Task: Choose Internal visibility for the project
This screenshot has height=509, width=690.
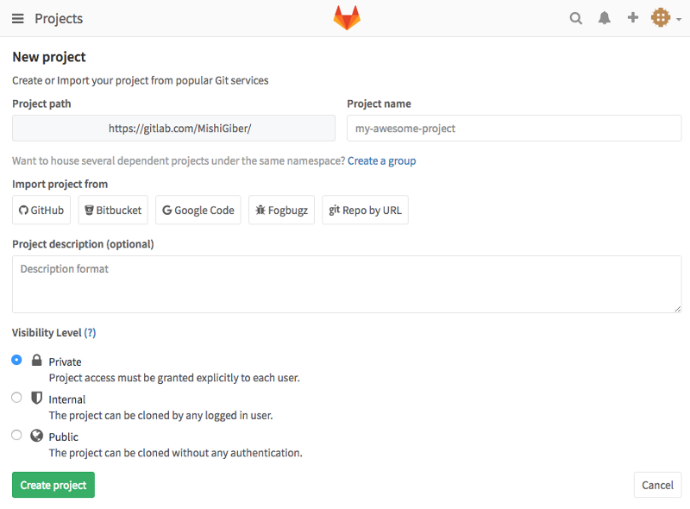Action: point(16,397)
